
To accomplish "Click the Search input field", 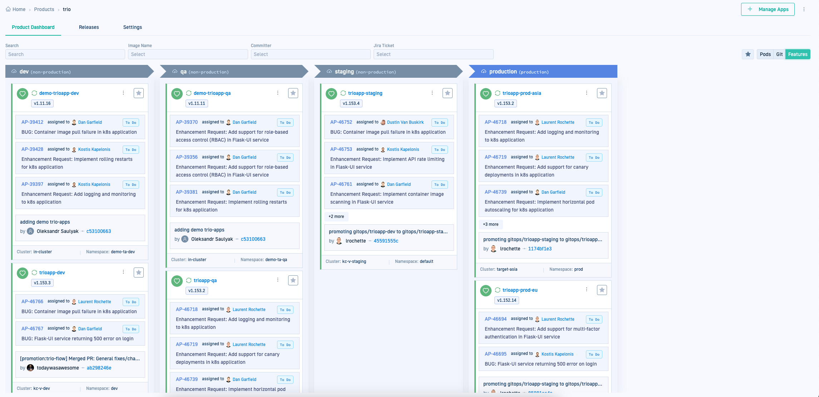I will pyautogui.click(x=65, y=54).
